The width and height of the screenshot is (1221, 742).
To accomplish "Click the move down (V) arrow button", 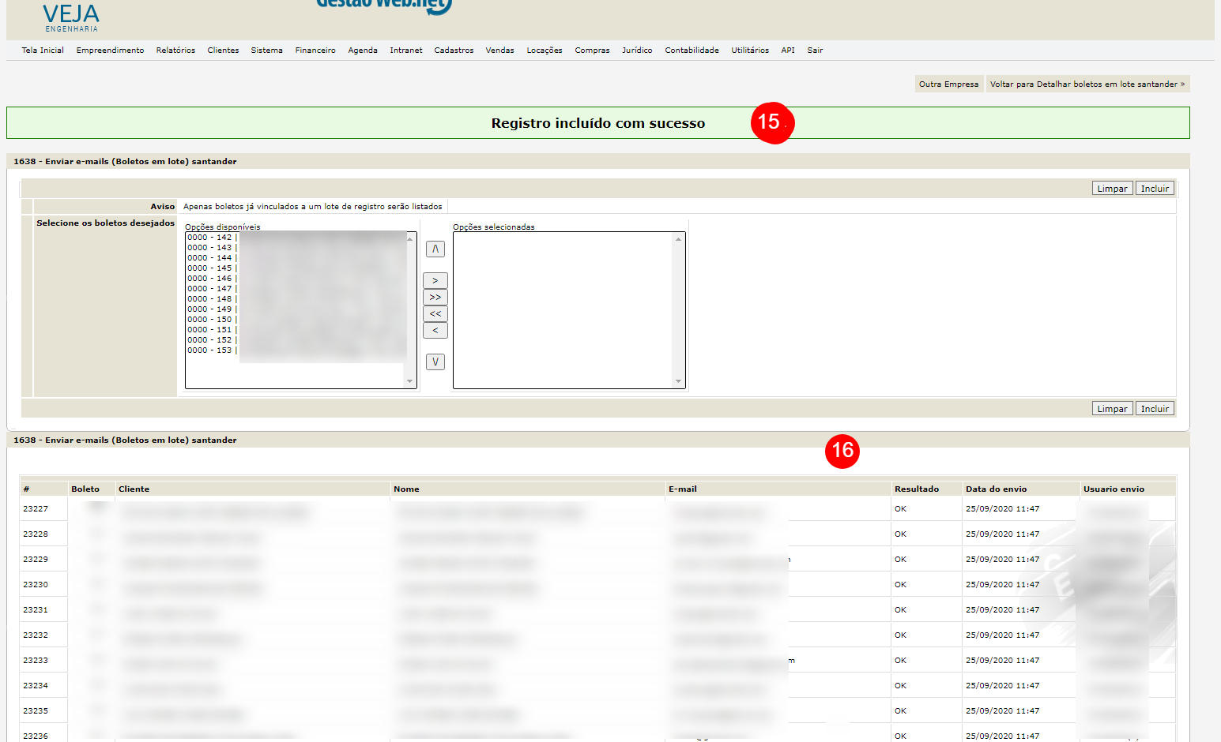I will pos(435,362).
